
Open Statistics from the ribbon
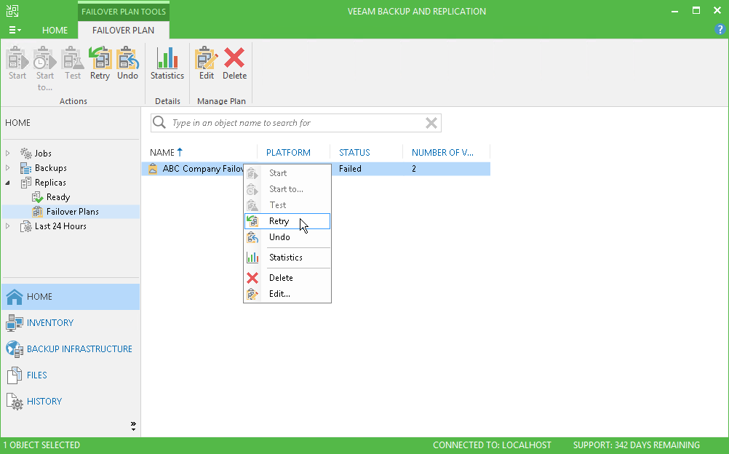click(x=167, y=64)
